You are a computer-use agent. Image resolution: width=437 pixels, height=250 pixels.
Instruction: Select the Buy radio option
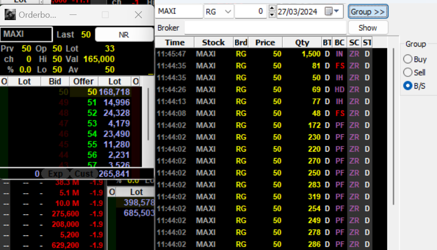coord(408,59)
